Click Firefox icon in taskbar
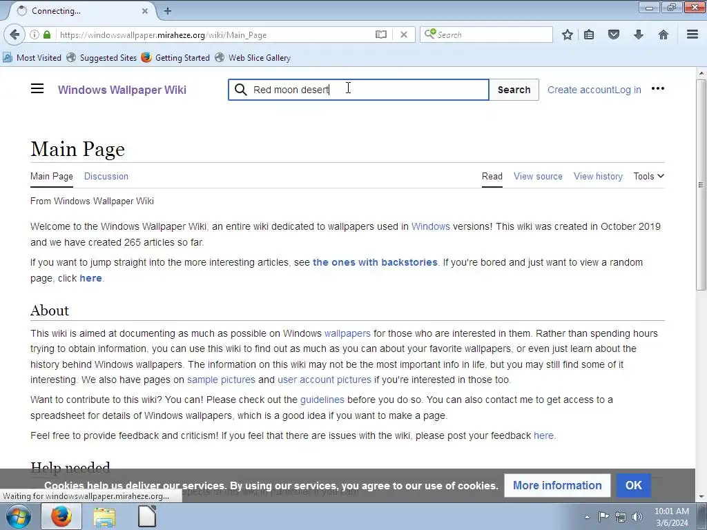Image resolution: width=707 pixels, height=530 pixels. 61,516
